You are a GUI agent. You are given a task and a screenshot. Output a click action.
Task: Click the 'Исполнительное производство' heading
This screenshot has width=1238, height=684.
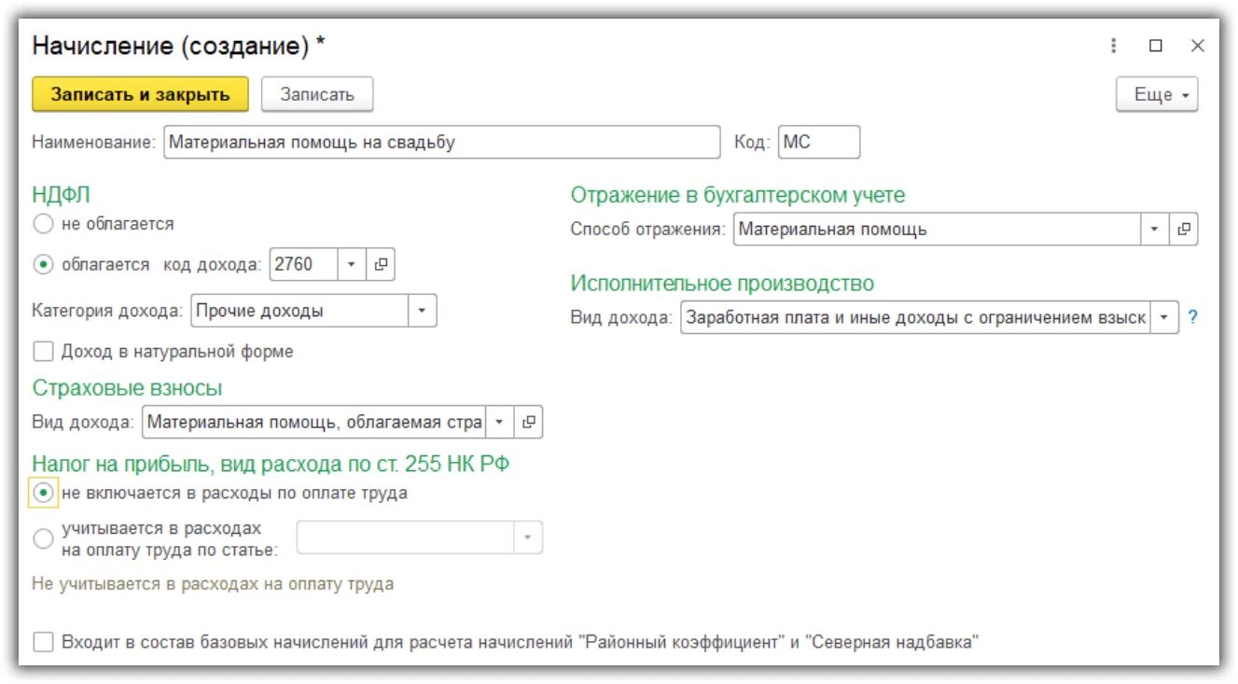pos(723,283)
